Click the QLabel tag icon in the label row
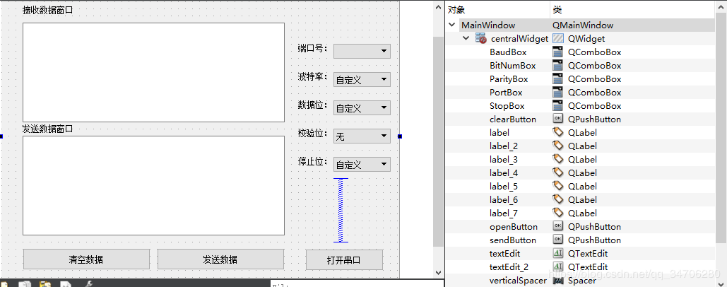Screen dimensions: 727x287 (x=557, y=133)
